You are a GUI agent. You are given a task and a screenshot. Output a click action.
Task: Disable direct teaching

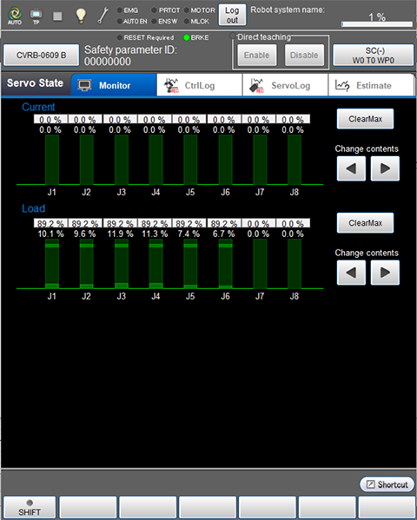coord(304,55)
